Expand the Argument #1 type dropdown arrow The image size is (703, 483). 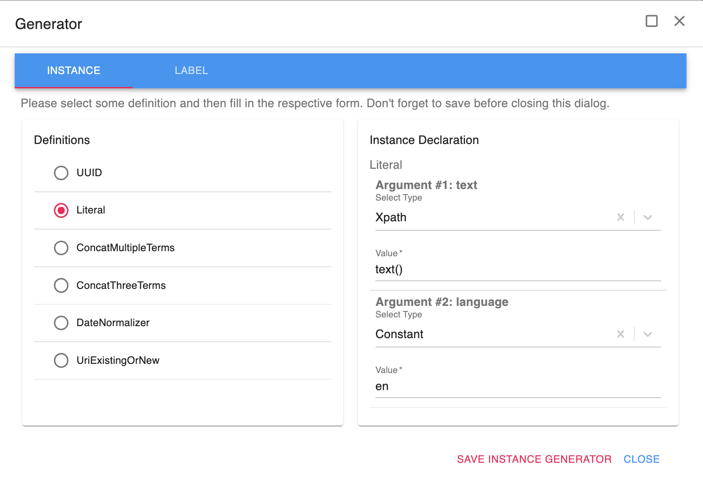click(647, 217)
